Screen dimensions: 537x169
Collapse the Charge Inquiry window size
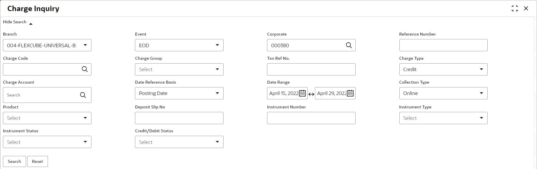515,8
